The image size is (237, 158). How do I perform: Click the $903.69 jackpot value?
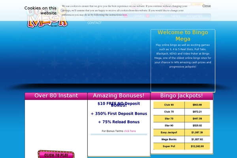[197, 105]
